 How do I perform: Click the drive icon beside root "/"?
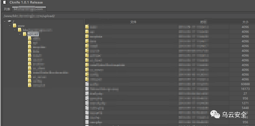point(10,21)
